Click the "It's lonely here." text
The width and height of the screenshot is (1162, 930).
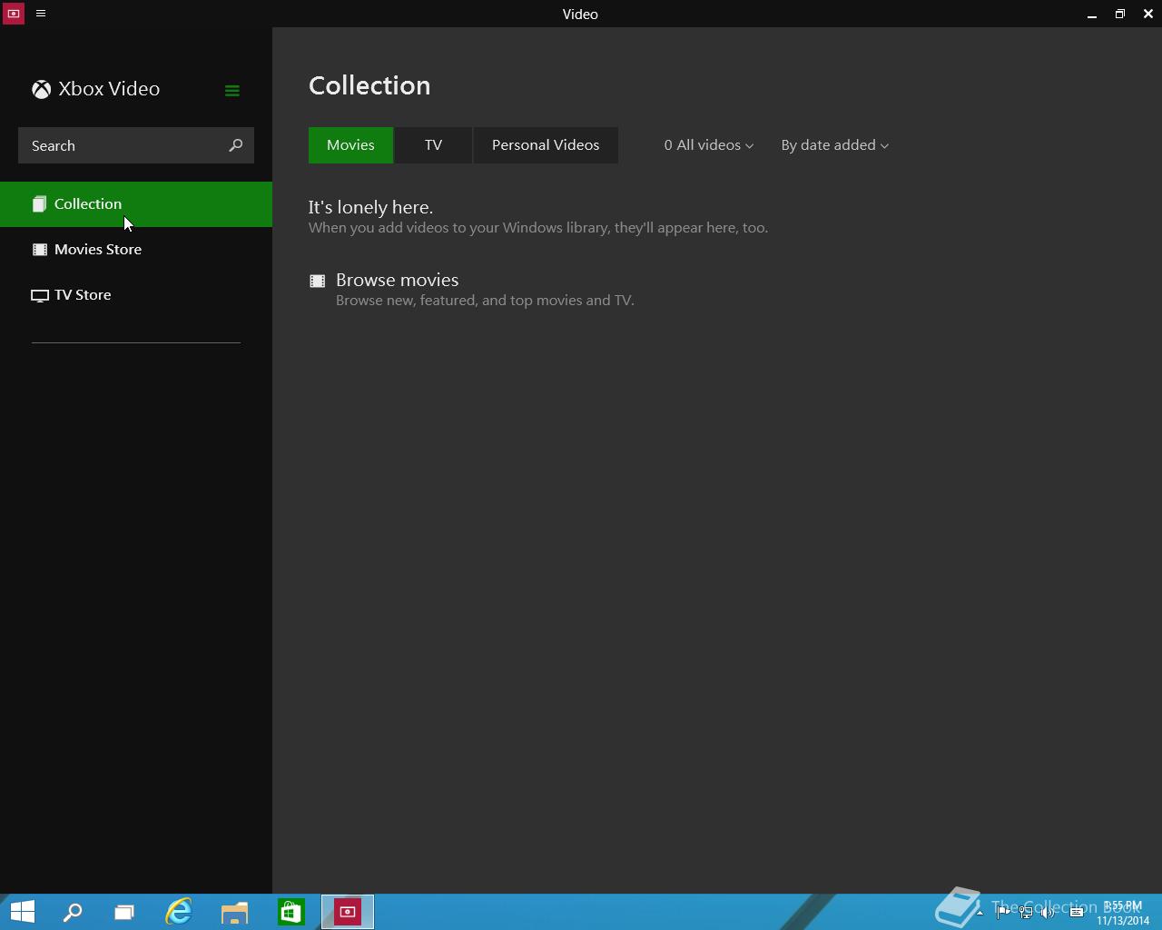[x=370, y=207]
